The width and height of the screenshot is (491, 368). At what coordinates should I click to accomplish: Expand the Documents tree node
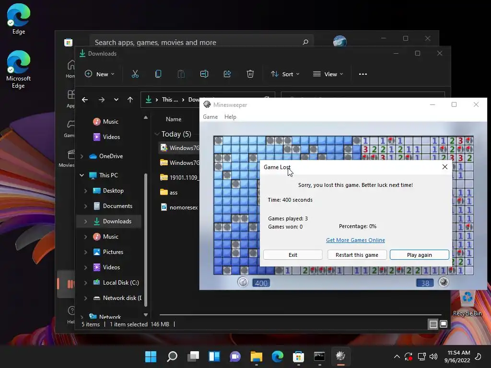[85, 206]
